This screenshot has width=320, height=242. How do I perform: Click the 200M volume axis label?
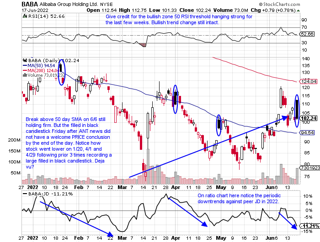coord(14,140)
